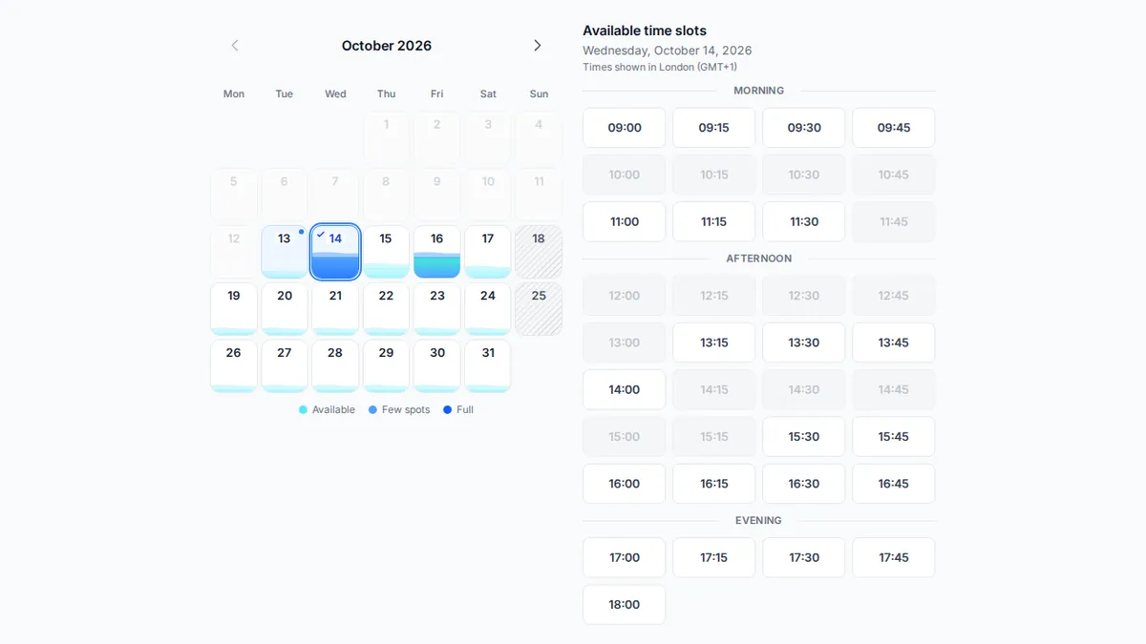Choose the 09:15 time slot

714,128
